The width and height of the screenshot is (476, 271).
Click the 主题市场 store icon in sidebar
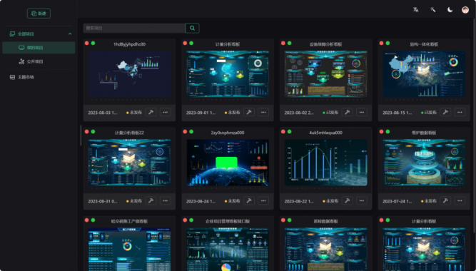[x=12, y=77]
